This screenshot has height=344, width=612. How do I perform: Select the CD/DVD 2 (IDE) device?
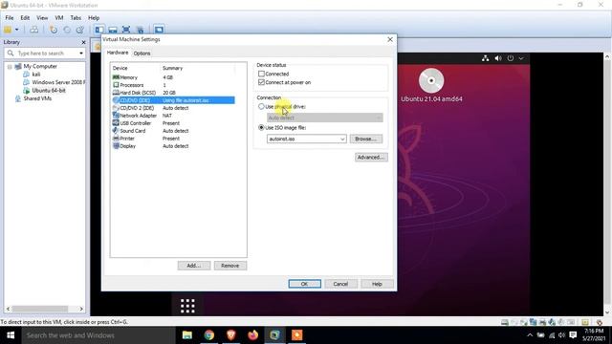(173, 108)
